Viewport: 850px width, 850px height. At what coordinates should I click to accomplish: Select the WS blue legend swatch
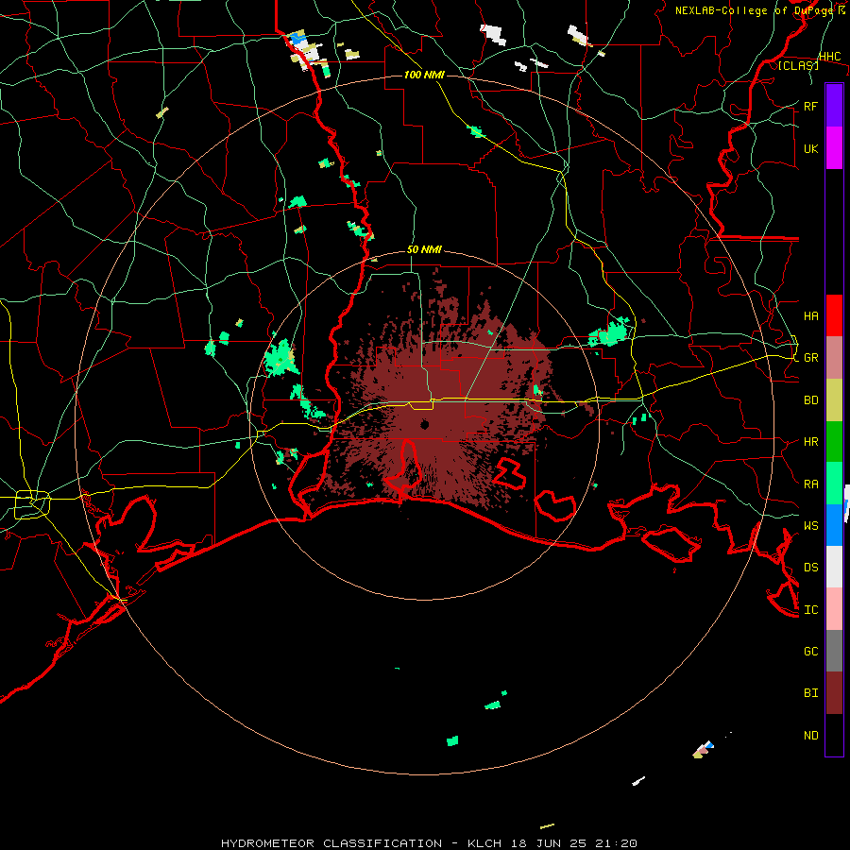click(x=834, y=525)
